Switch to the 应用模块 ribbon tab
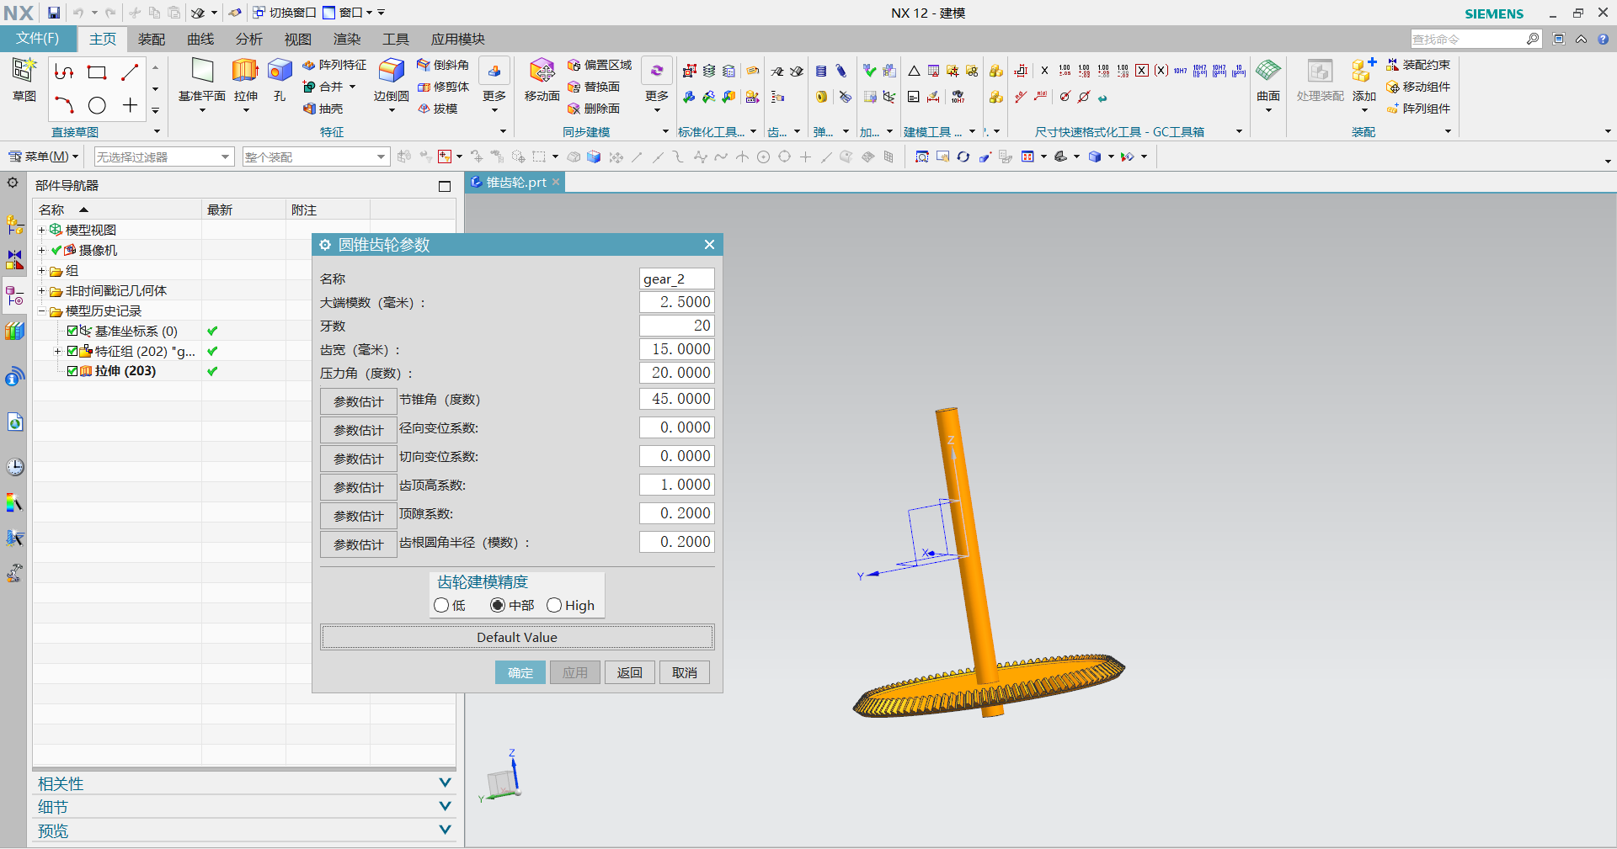Viewport: 1617px width, 849px height. (x=458, y=39)
